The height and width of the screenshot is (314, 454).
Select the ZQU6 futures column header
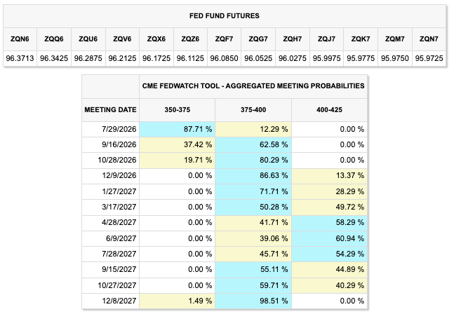coord(88,39)
